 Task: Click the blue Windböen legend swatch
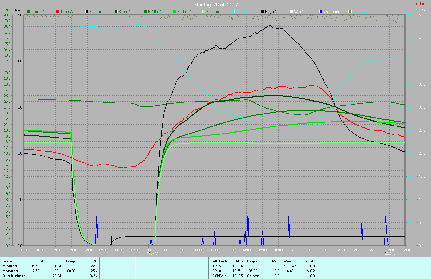click(x=321, y=12)
